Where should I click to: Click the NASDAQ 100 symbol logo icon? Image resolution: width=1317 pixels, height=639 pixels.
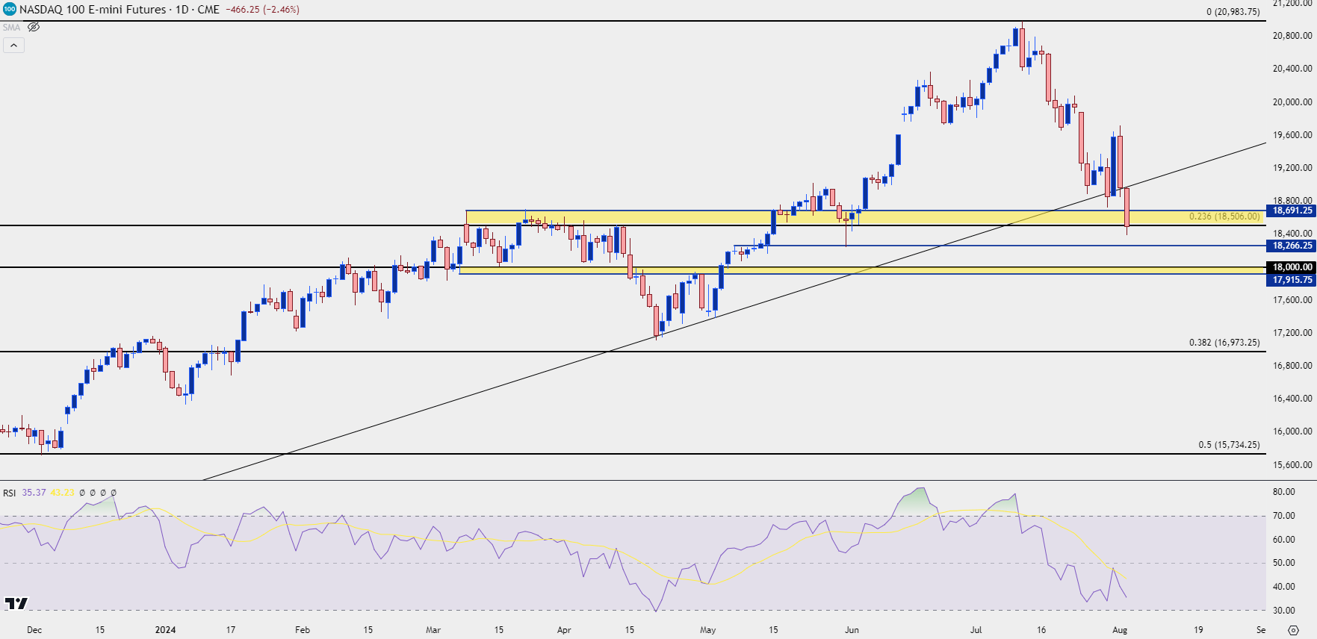pyautogui.click(x=9, y=10)
